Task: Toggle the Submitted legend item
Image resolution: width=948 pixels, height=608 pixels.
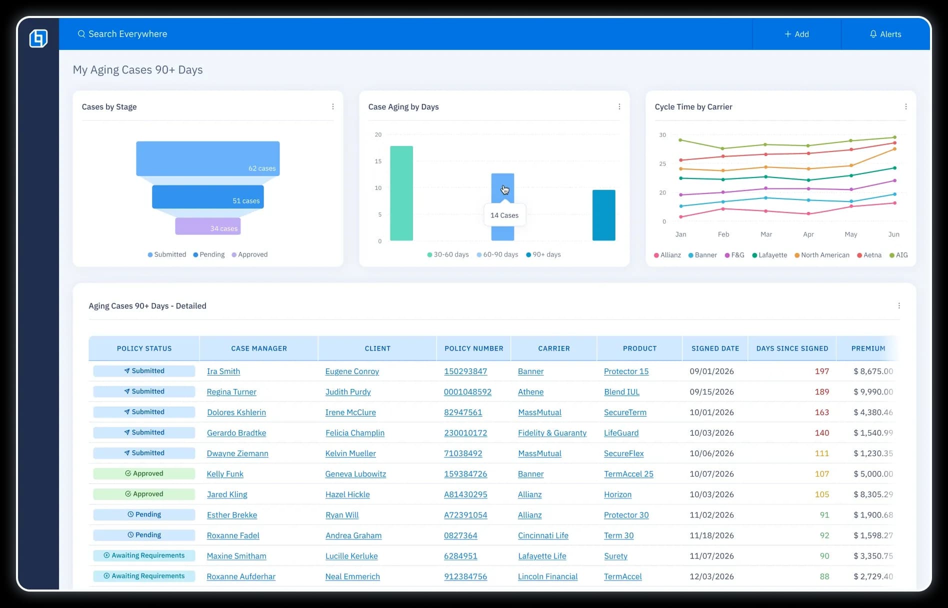Action: [167, 254]
